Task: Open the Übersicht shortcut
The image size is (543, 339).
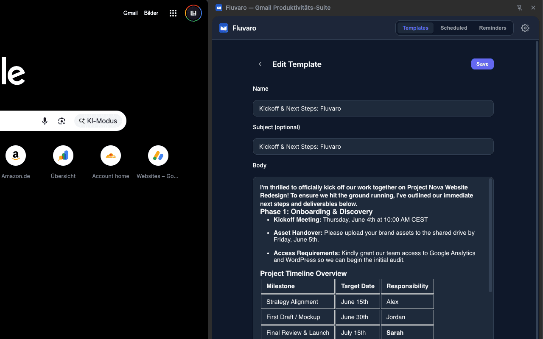Action: pyautogui.click(x=63, y=162)
